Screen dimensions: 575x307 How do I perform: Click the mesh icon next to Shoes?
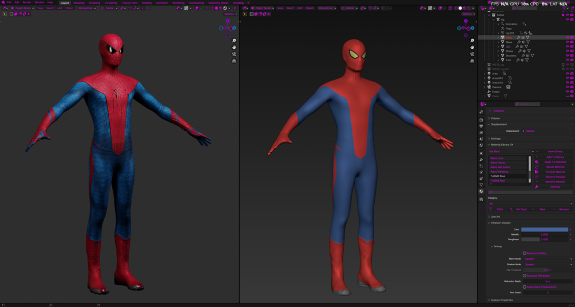(x=502, y=51)
